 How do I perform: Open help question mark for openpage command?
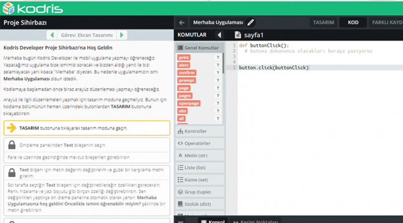(x=218, y=104)
